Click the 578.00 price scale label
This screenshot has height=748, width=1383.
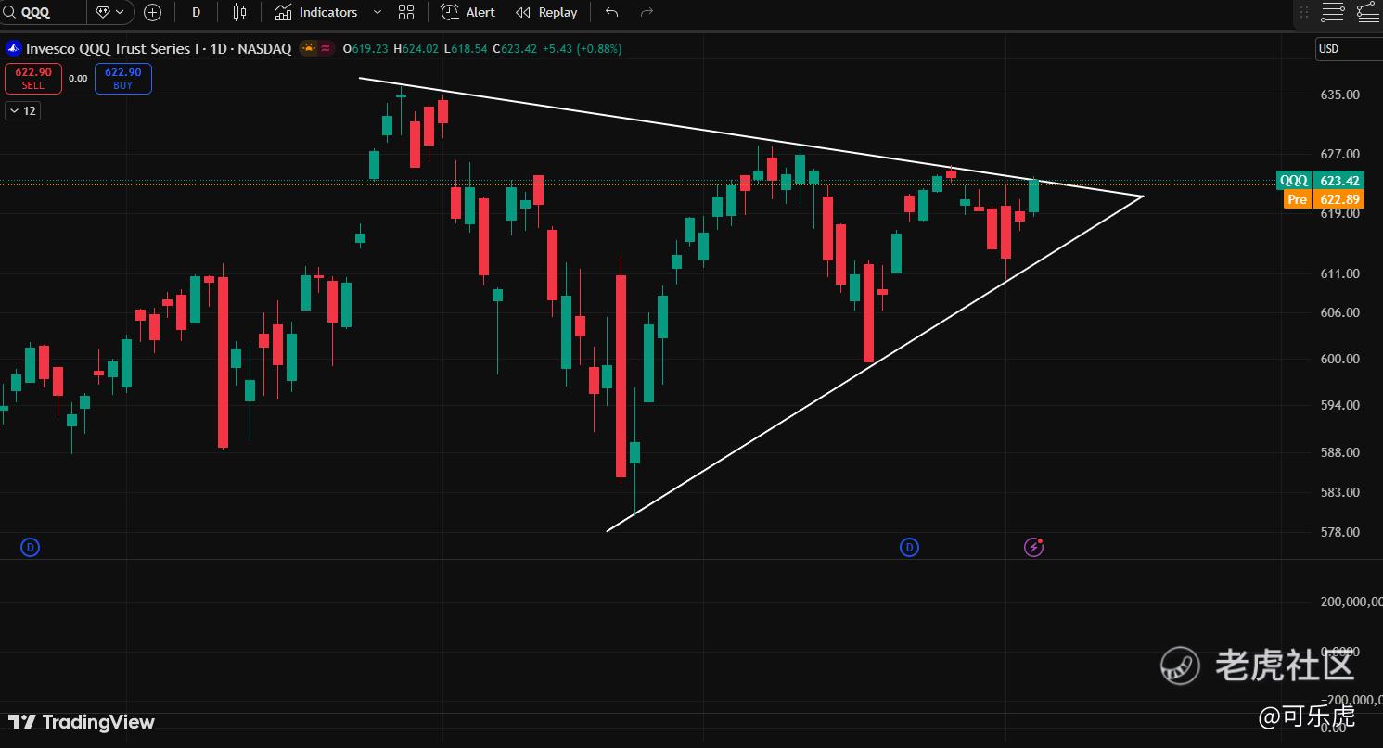1339,532
